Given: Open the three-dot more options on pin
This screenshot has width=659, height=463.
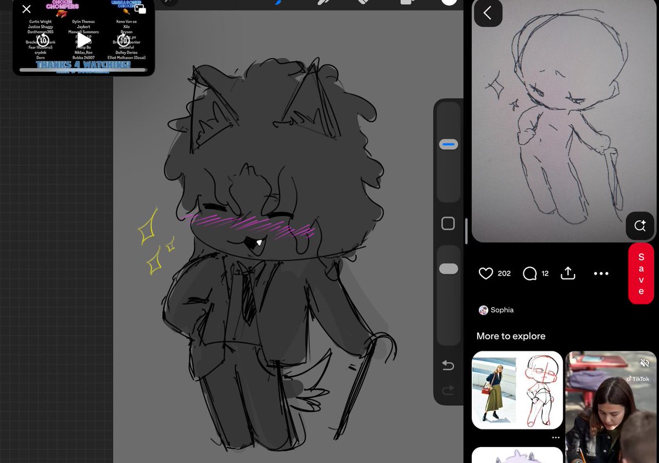Looking at the screenshot, I should coord(601,274).
